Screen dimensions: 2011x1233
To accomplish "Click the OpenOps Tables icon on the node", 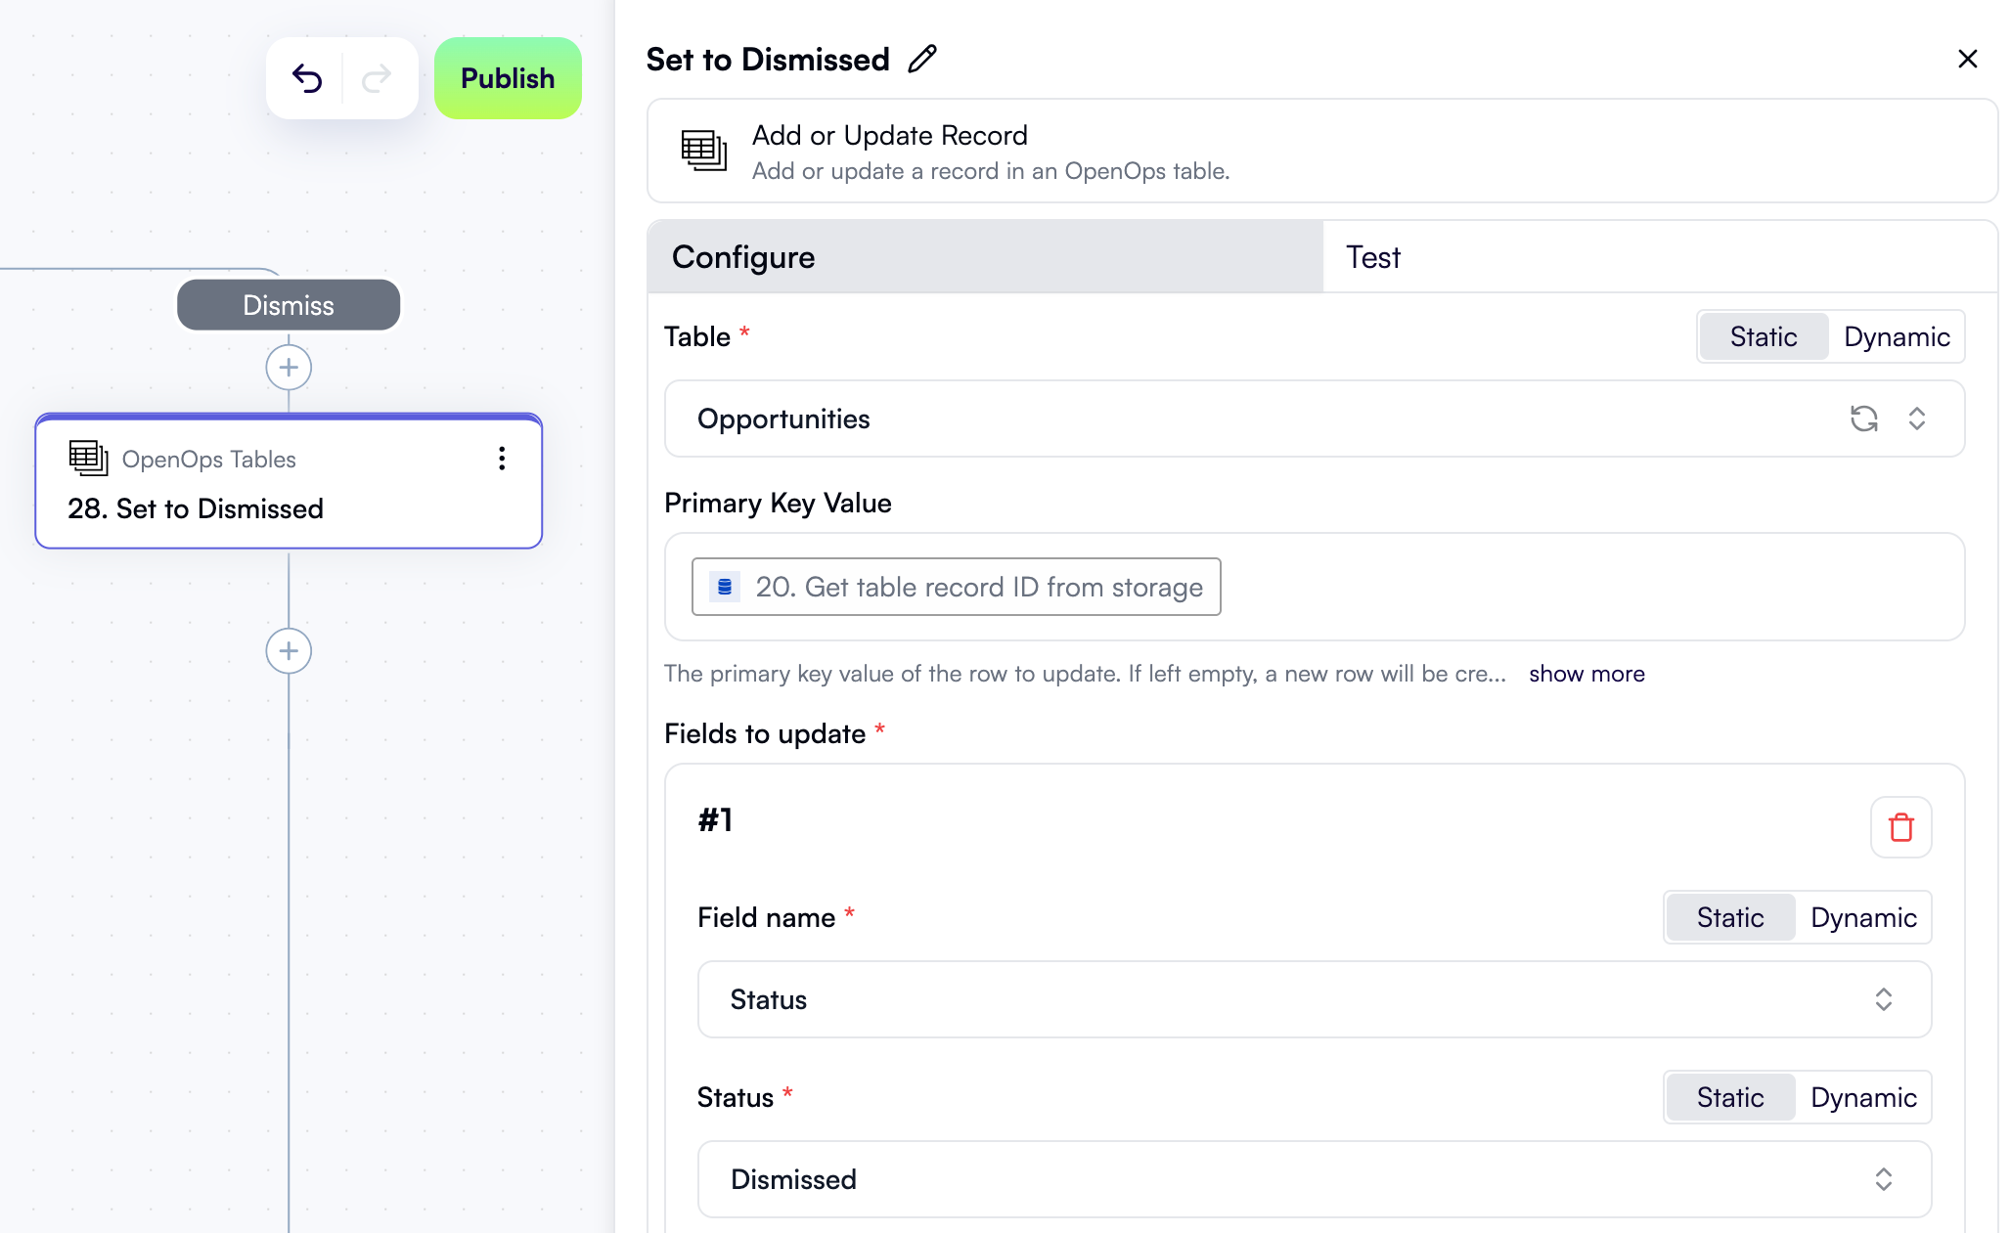I will [88, 459].
